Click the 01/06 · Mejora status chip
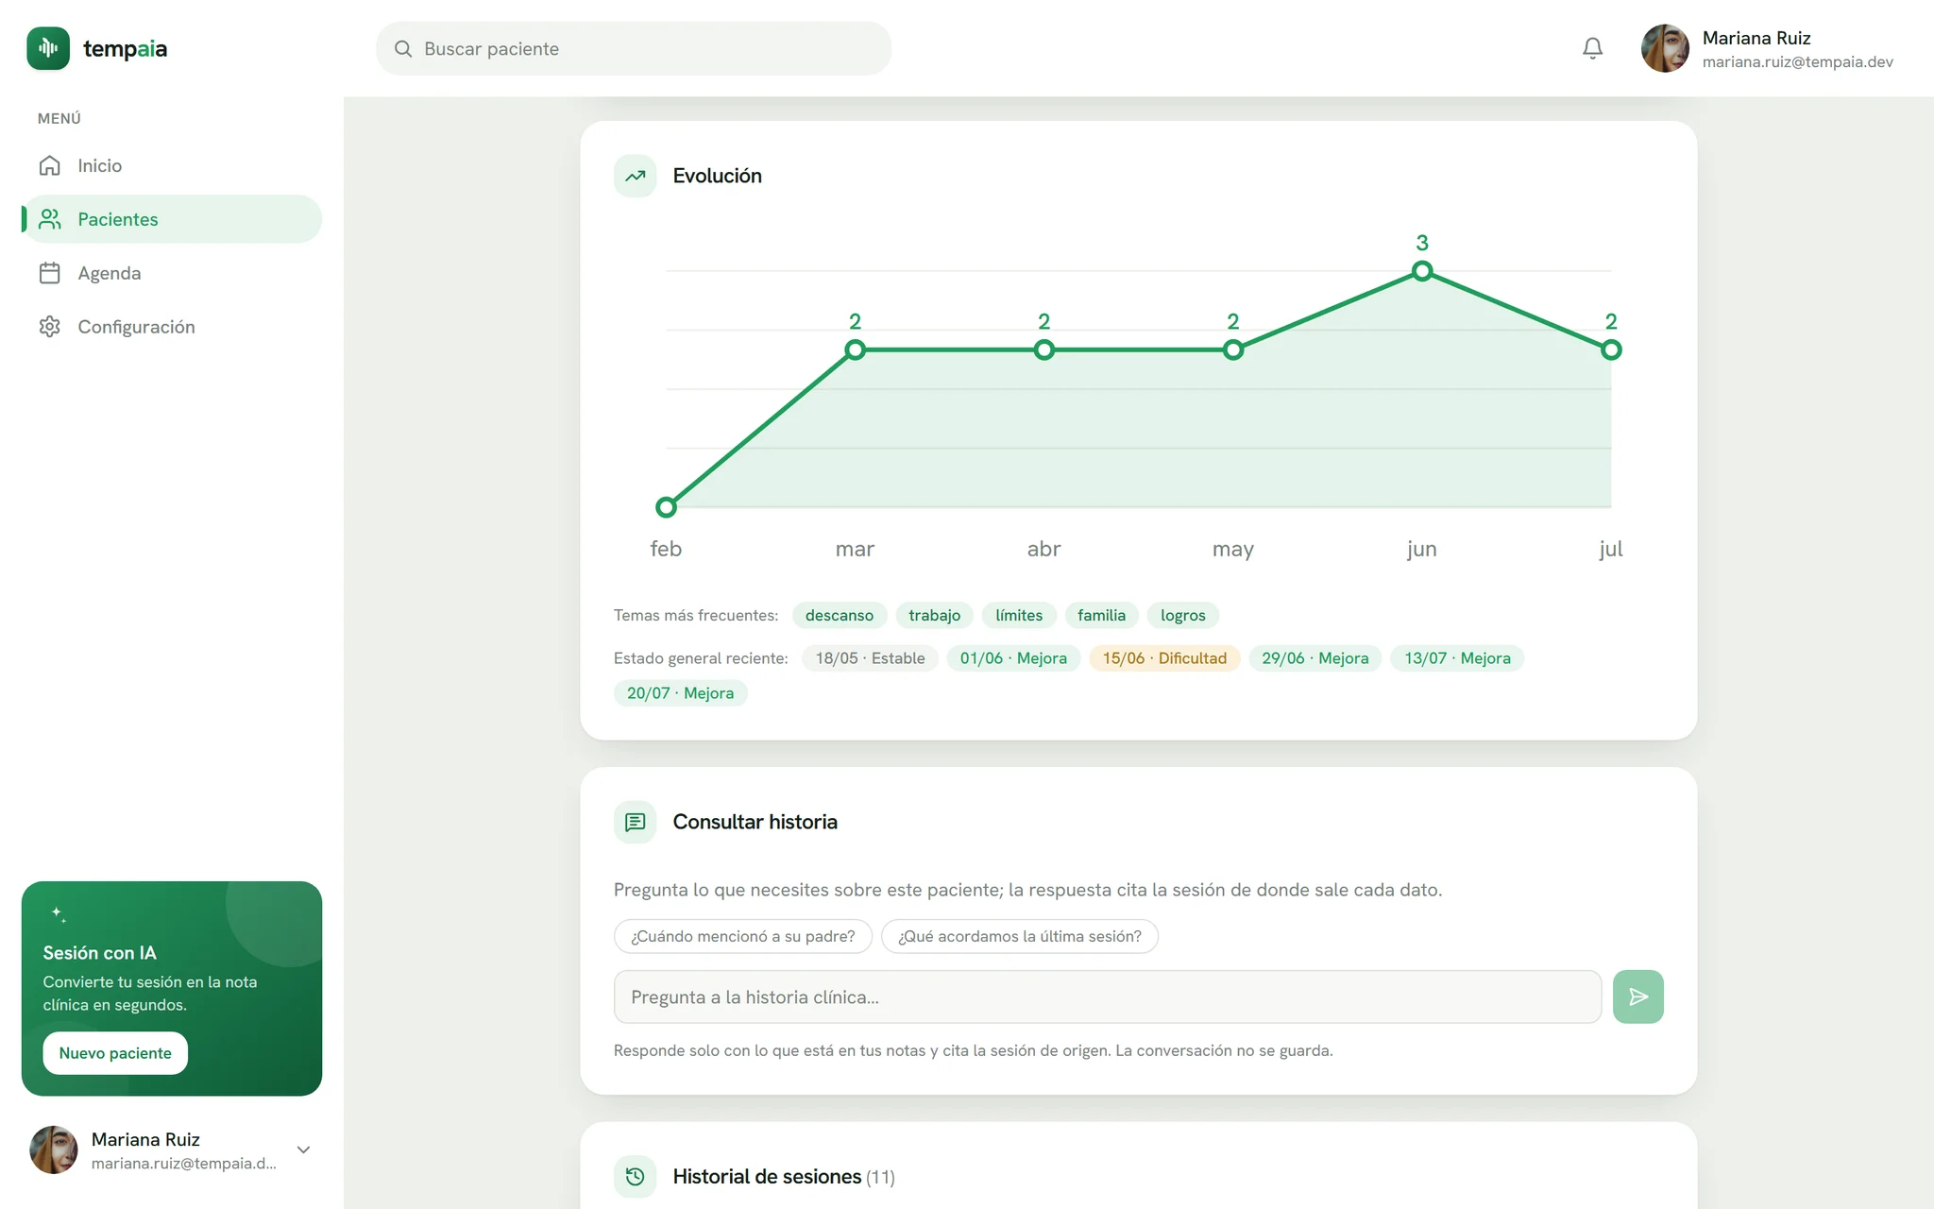1934x1209 pixels. pyautogui.click(x=1013, y=658)
